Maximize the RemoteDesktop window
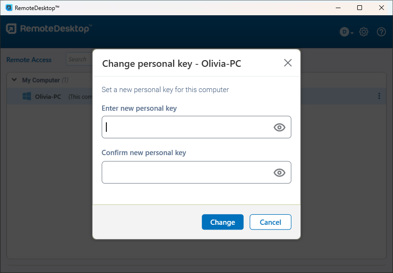393x273 pixels. 360,8
